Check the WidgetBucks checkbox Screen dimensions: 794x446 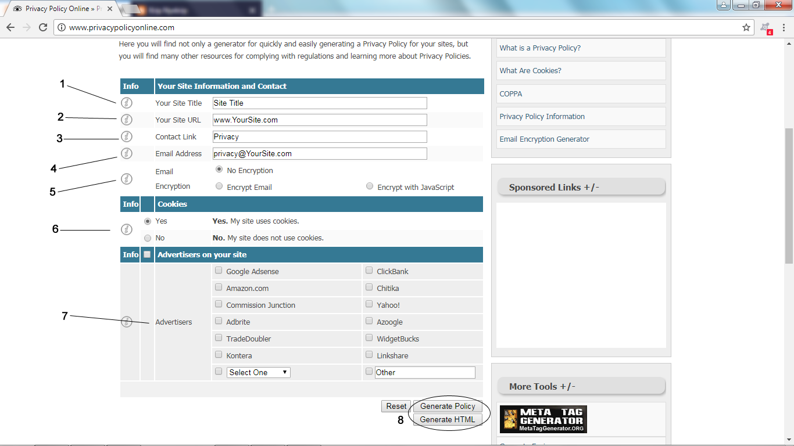369,338
